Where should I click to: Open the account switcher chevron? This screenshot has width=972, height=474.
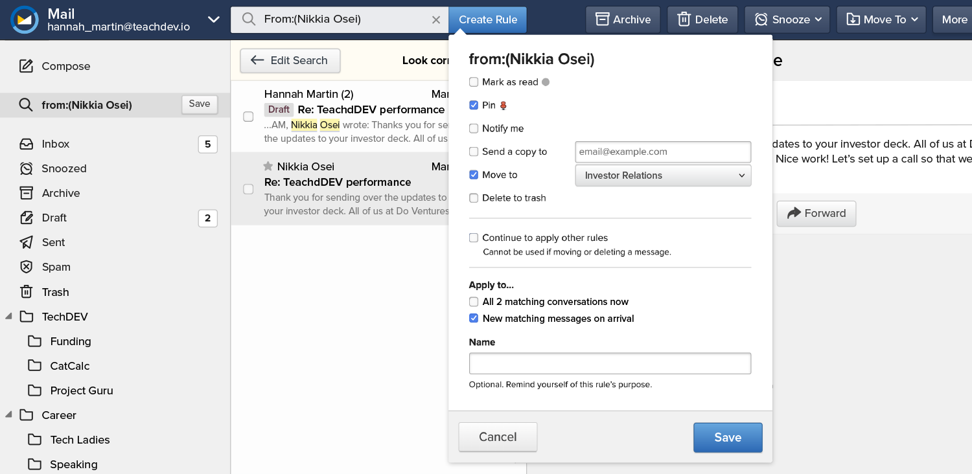pos(213,19)
